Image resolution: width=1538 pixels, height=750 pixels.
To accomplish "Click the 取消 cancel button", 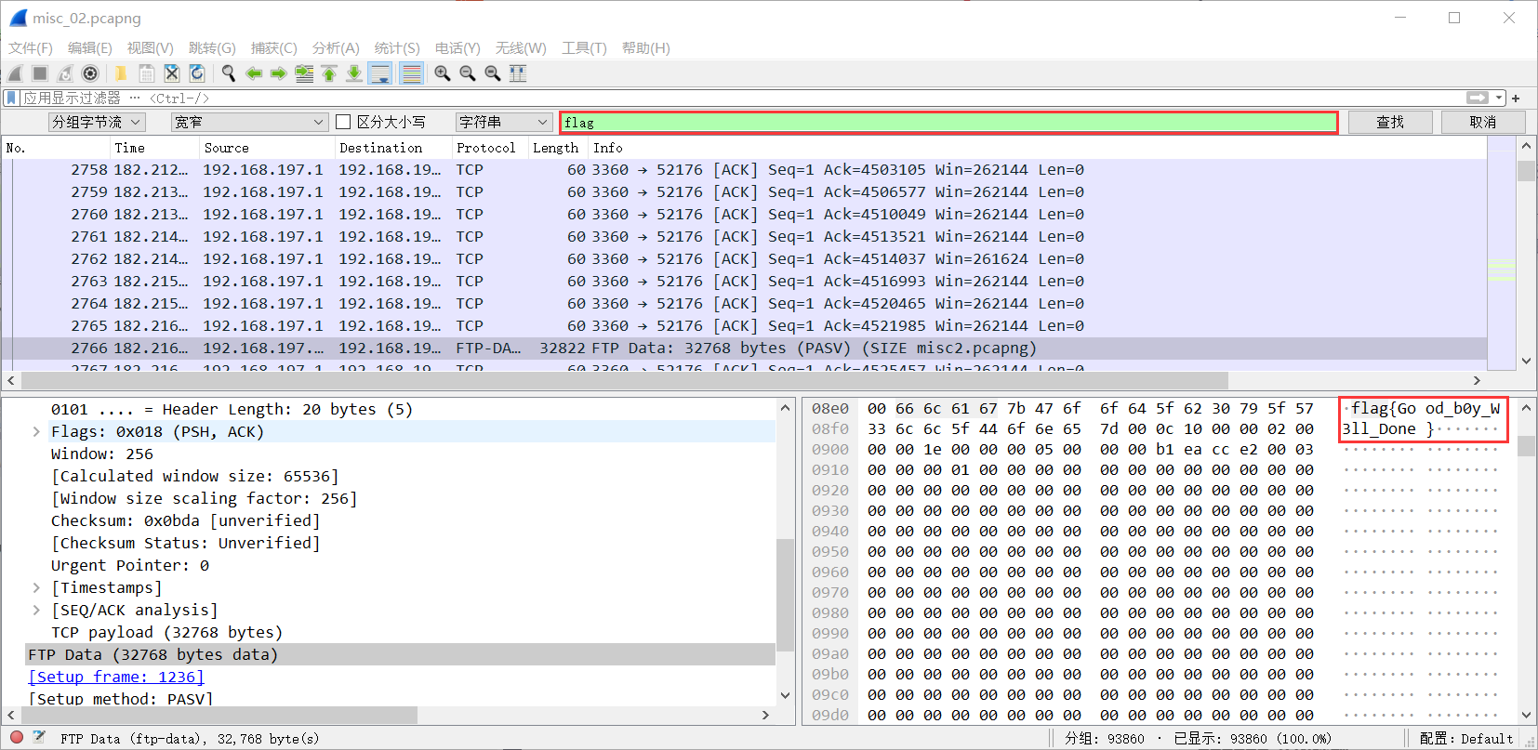I will (1483, 122).
